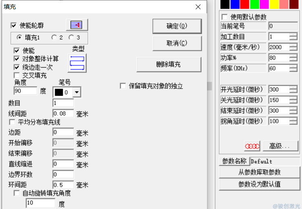
Task: Adjust the 功率% spinner
Action: [294, 58]
